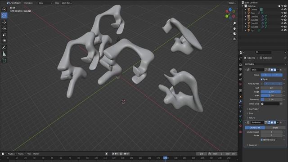Click the Levels Viewport value field
This screenshot has height=162, width=288.
pos(271,132)
